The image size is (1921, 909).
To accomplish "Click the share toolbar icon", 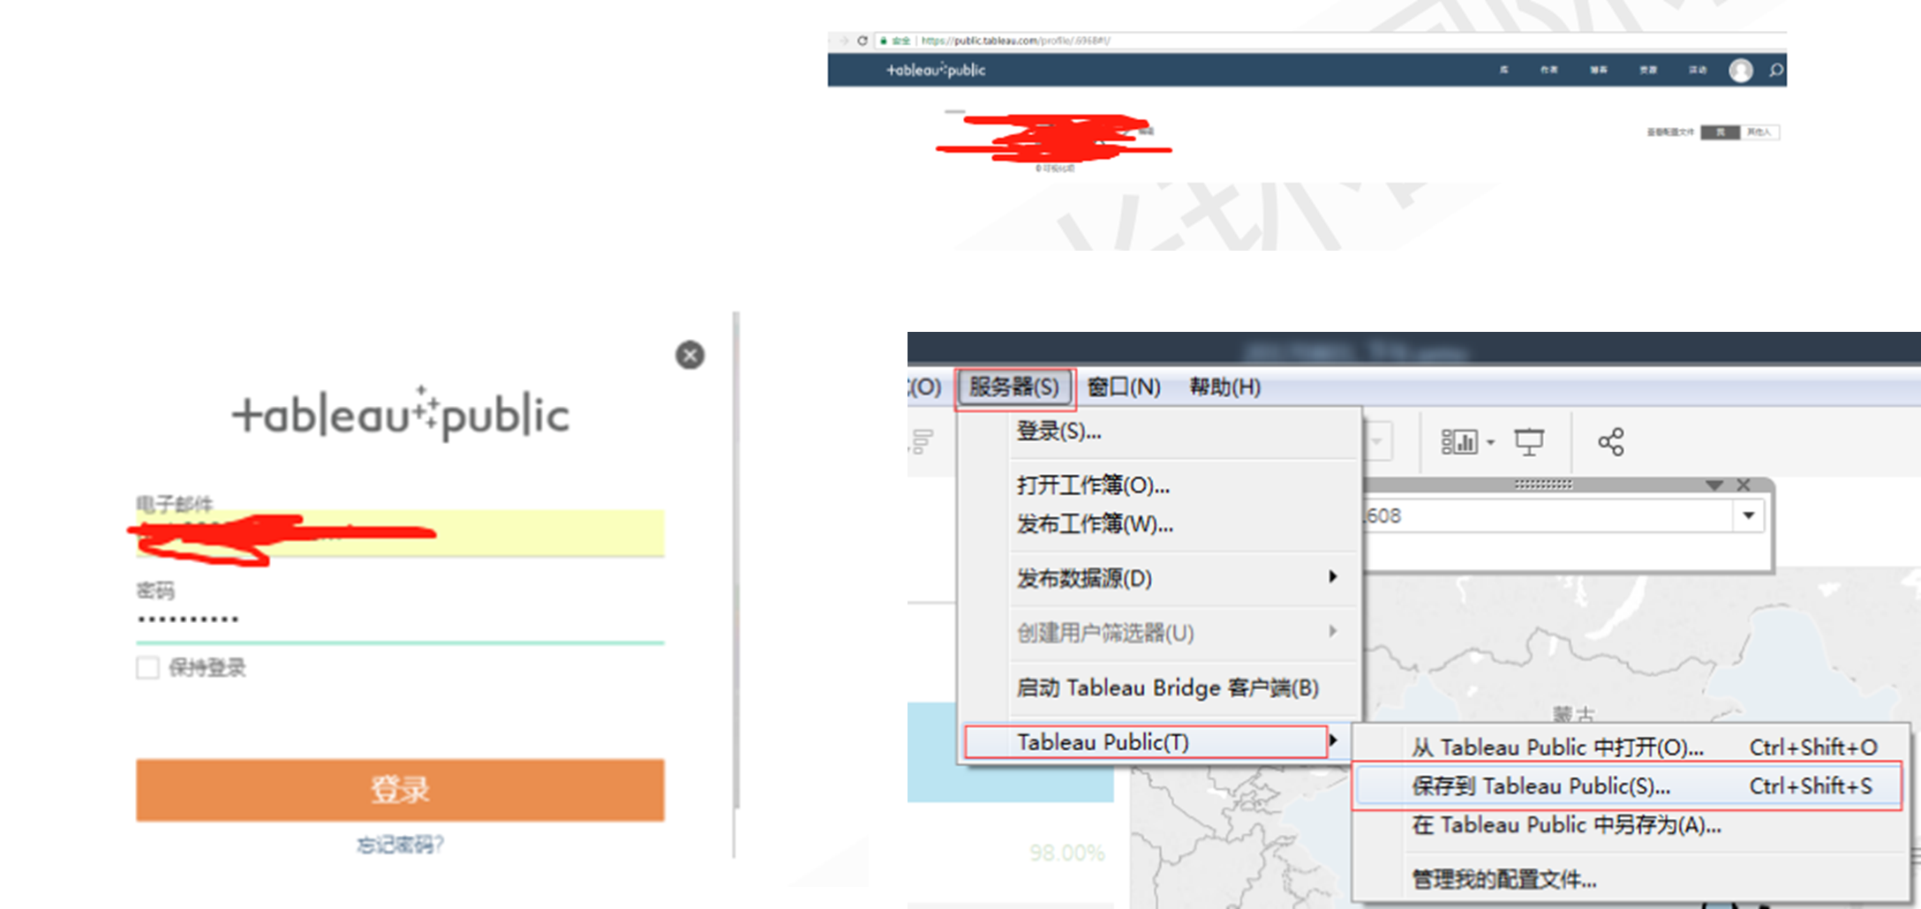I will [1611, 441].
